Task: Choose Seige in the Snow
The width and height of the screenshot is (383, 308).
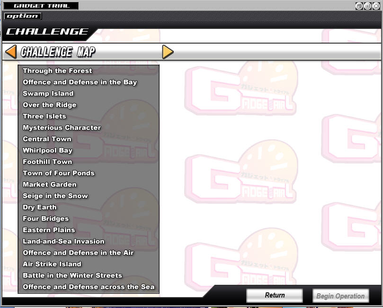Action: (x=55, y=196)
